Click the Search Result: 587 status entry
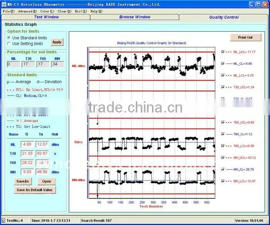270x225 pixels. pyautogui.click(x=96, y=220)
